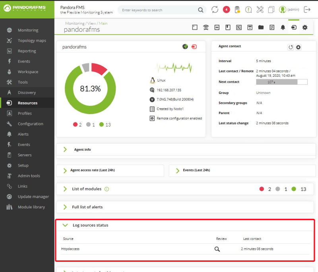
Task: Click the Httpdaccess review magnifier icon
Action: [217, 249]
